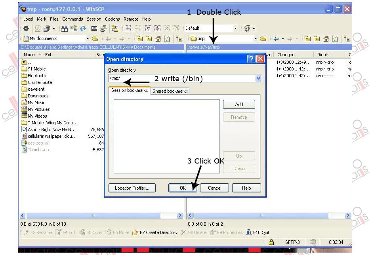Image resolution: width=370 pixels, height=255 pixels.
Task: Open the Remote menu
Action: click(131, 19)
